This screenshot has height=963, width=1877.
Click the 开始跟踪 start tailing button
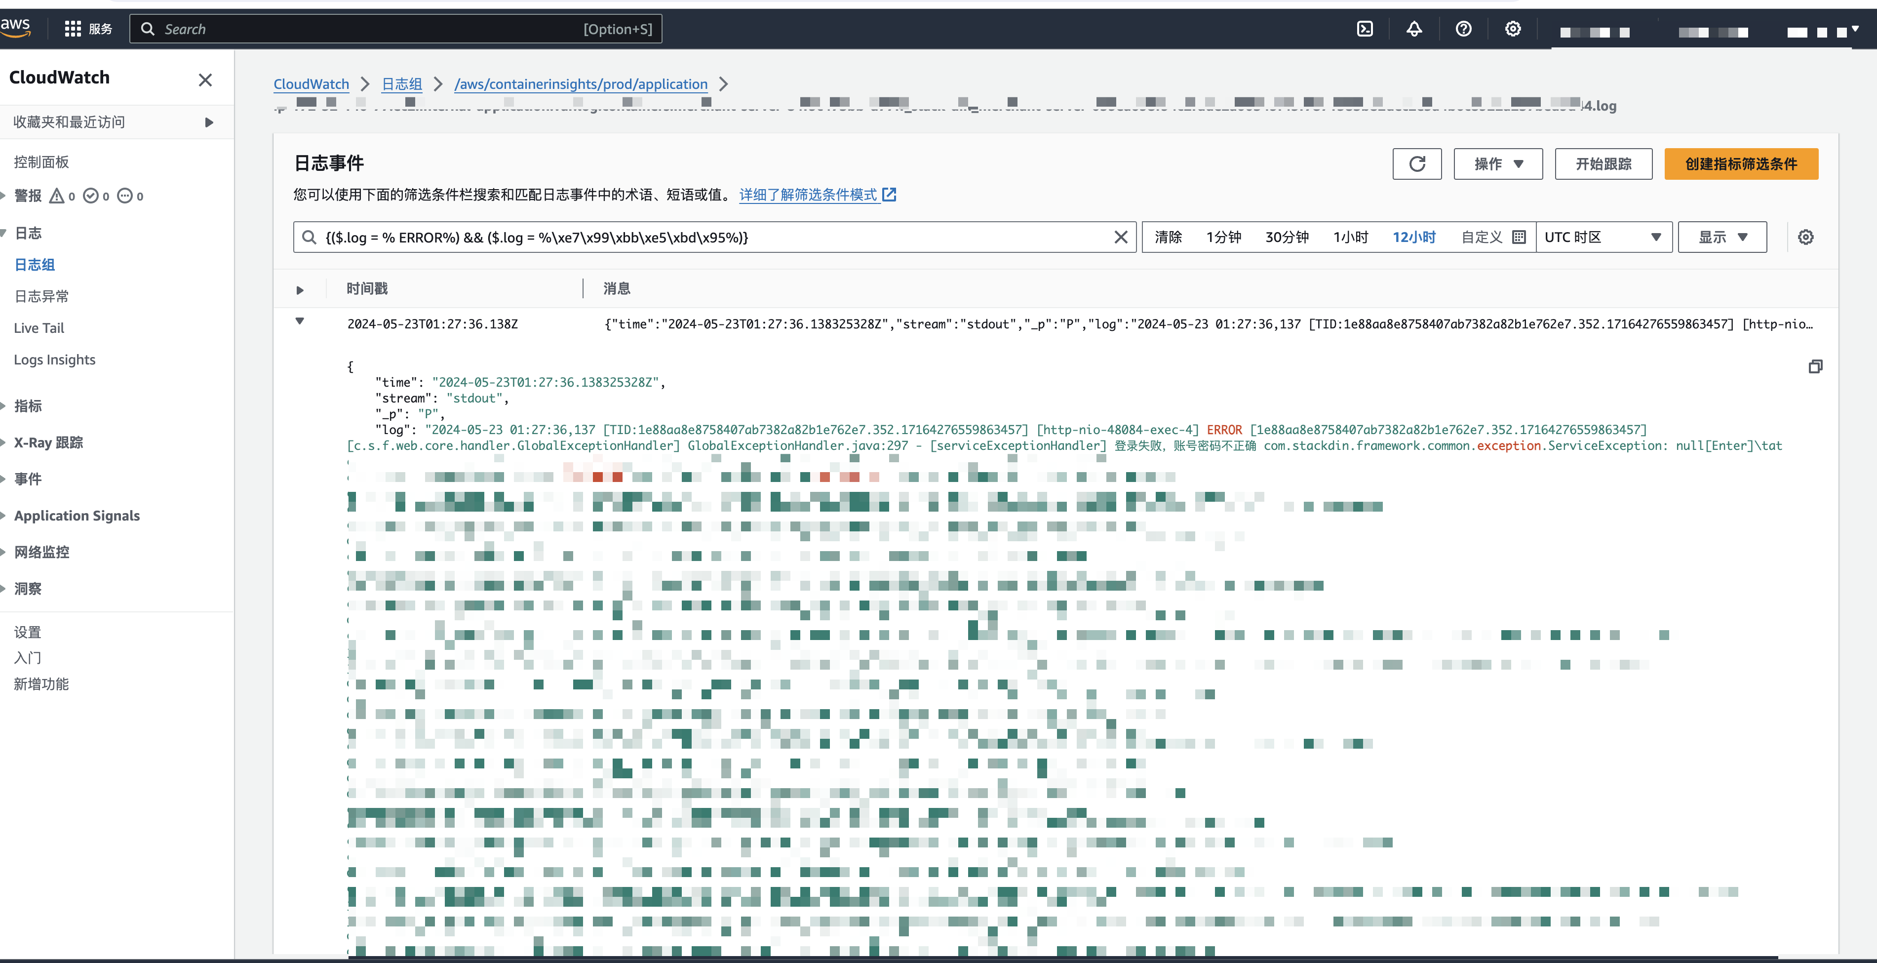point(1603,163)
